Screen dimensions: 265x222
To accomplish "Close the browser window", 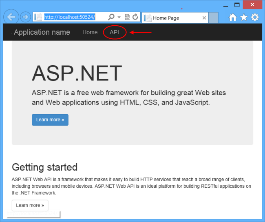I will point(252,5).
